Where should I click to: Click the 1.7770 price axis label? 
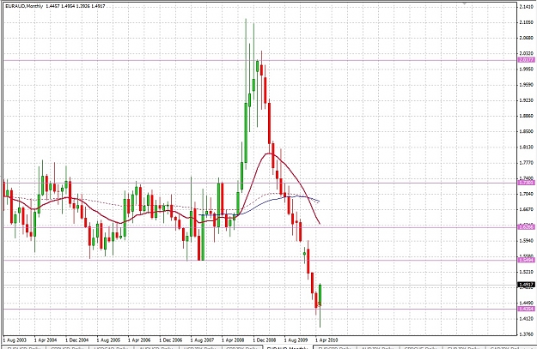527,163
